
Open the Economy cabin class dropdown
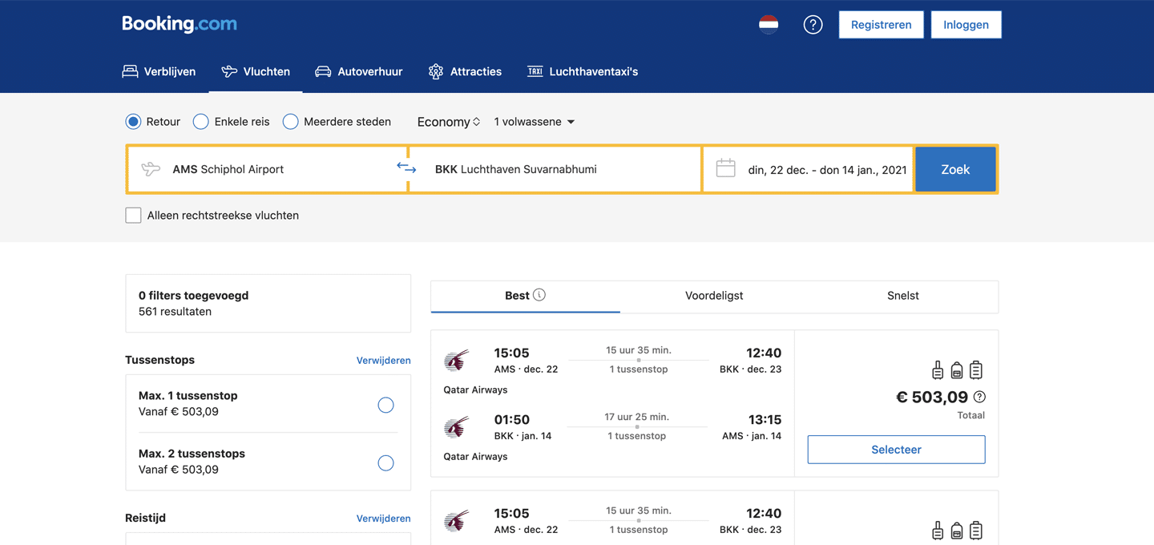point(449,122)
